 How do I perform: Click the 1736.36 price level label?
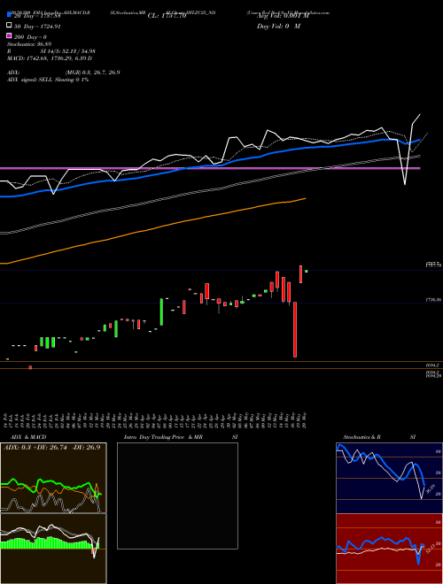(x=433, y=299)
